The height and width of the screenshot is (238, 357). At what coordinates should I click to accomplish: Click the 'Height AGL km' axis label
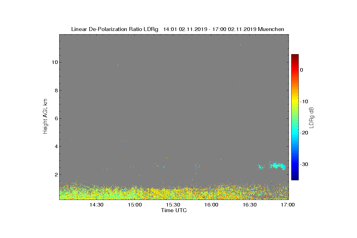45,116
